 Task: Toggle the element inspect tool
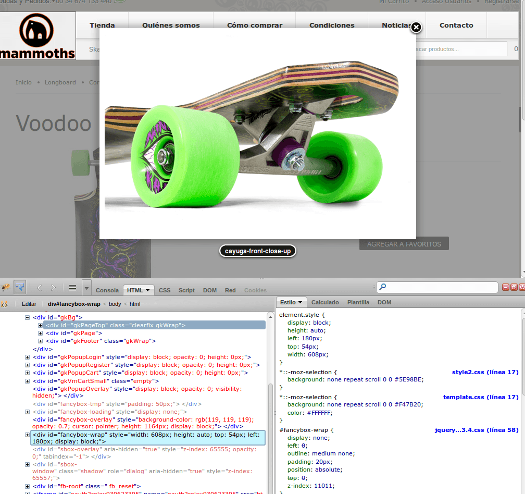pyautogui.click(x=20, y=287)
